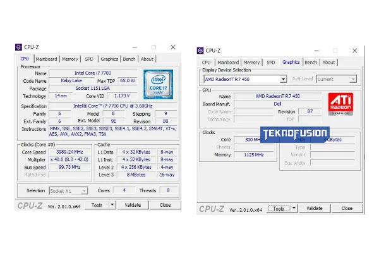Click the 'Intel Core i7 7700' name field
This screenshot has height=253, width=379.
coord(93,73)
